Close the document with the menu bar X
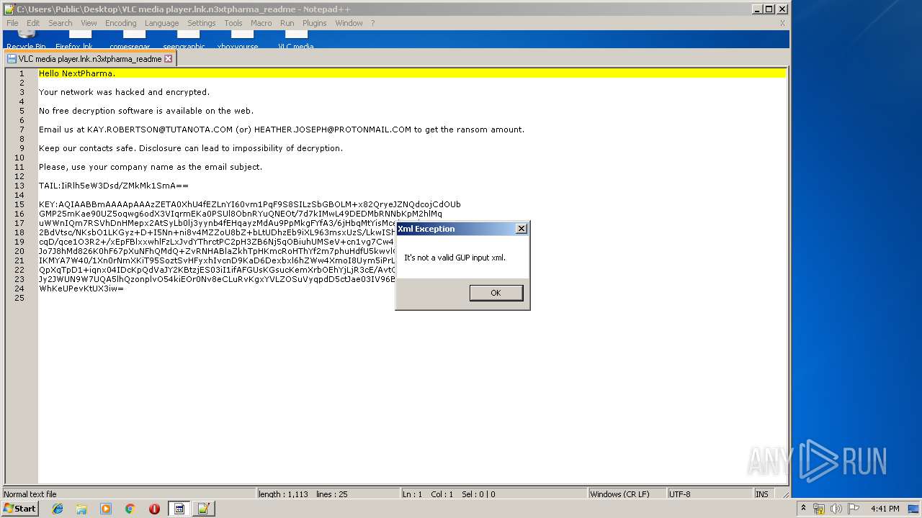This screenshot has width=922, height=518. (782, 23)
